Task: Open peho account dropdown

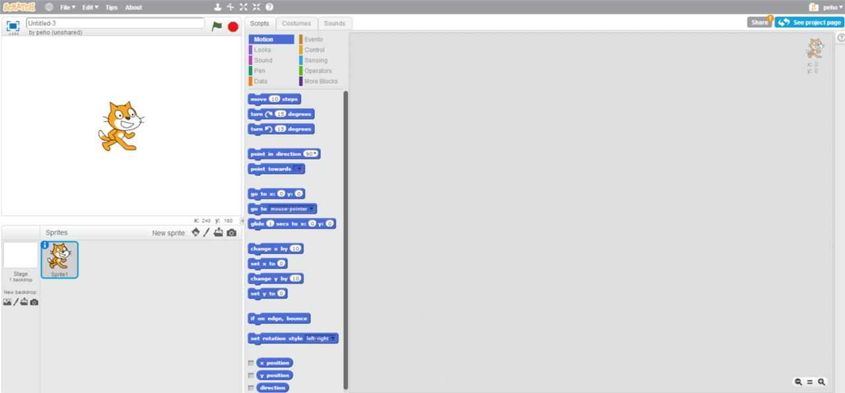Action: [x=833, y=7]
